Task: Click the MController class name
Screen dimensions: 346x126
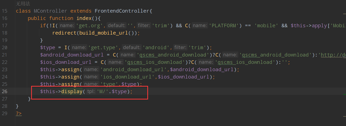Action: click(50, 11)
